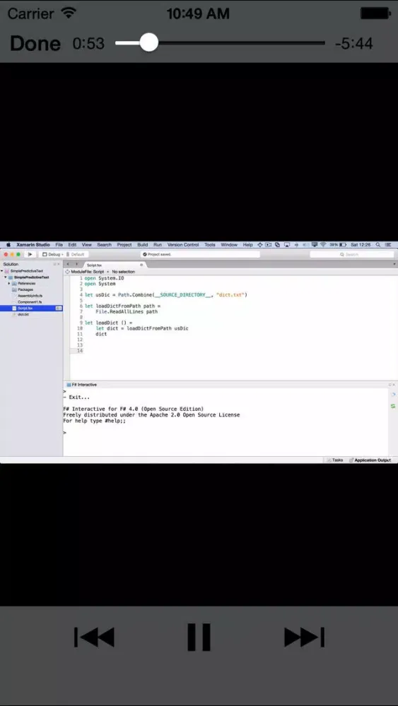Open the Default target dropdown
398x706 pixels.
76,254
